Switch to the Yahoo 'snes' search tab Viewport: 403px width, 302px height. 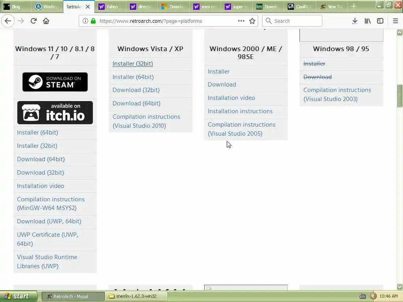(x=204, y=7)
